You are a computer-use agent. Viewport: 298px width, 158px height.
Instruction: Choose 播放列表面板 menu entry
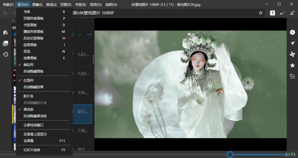point(44,32)
